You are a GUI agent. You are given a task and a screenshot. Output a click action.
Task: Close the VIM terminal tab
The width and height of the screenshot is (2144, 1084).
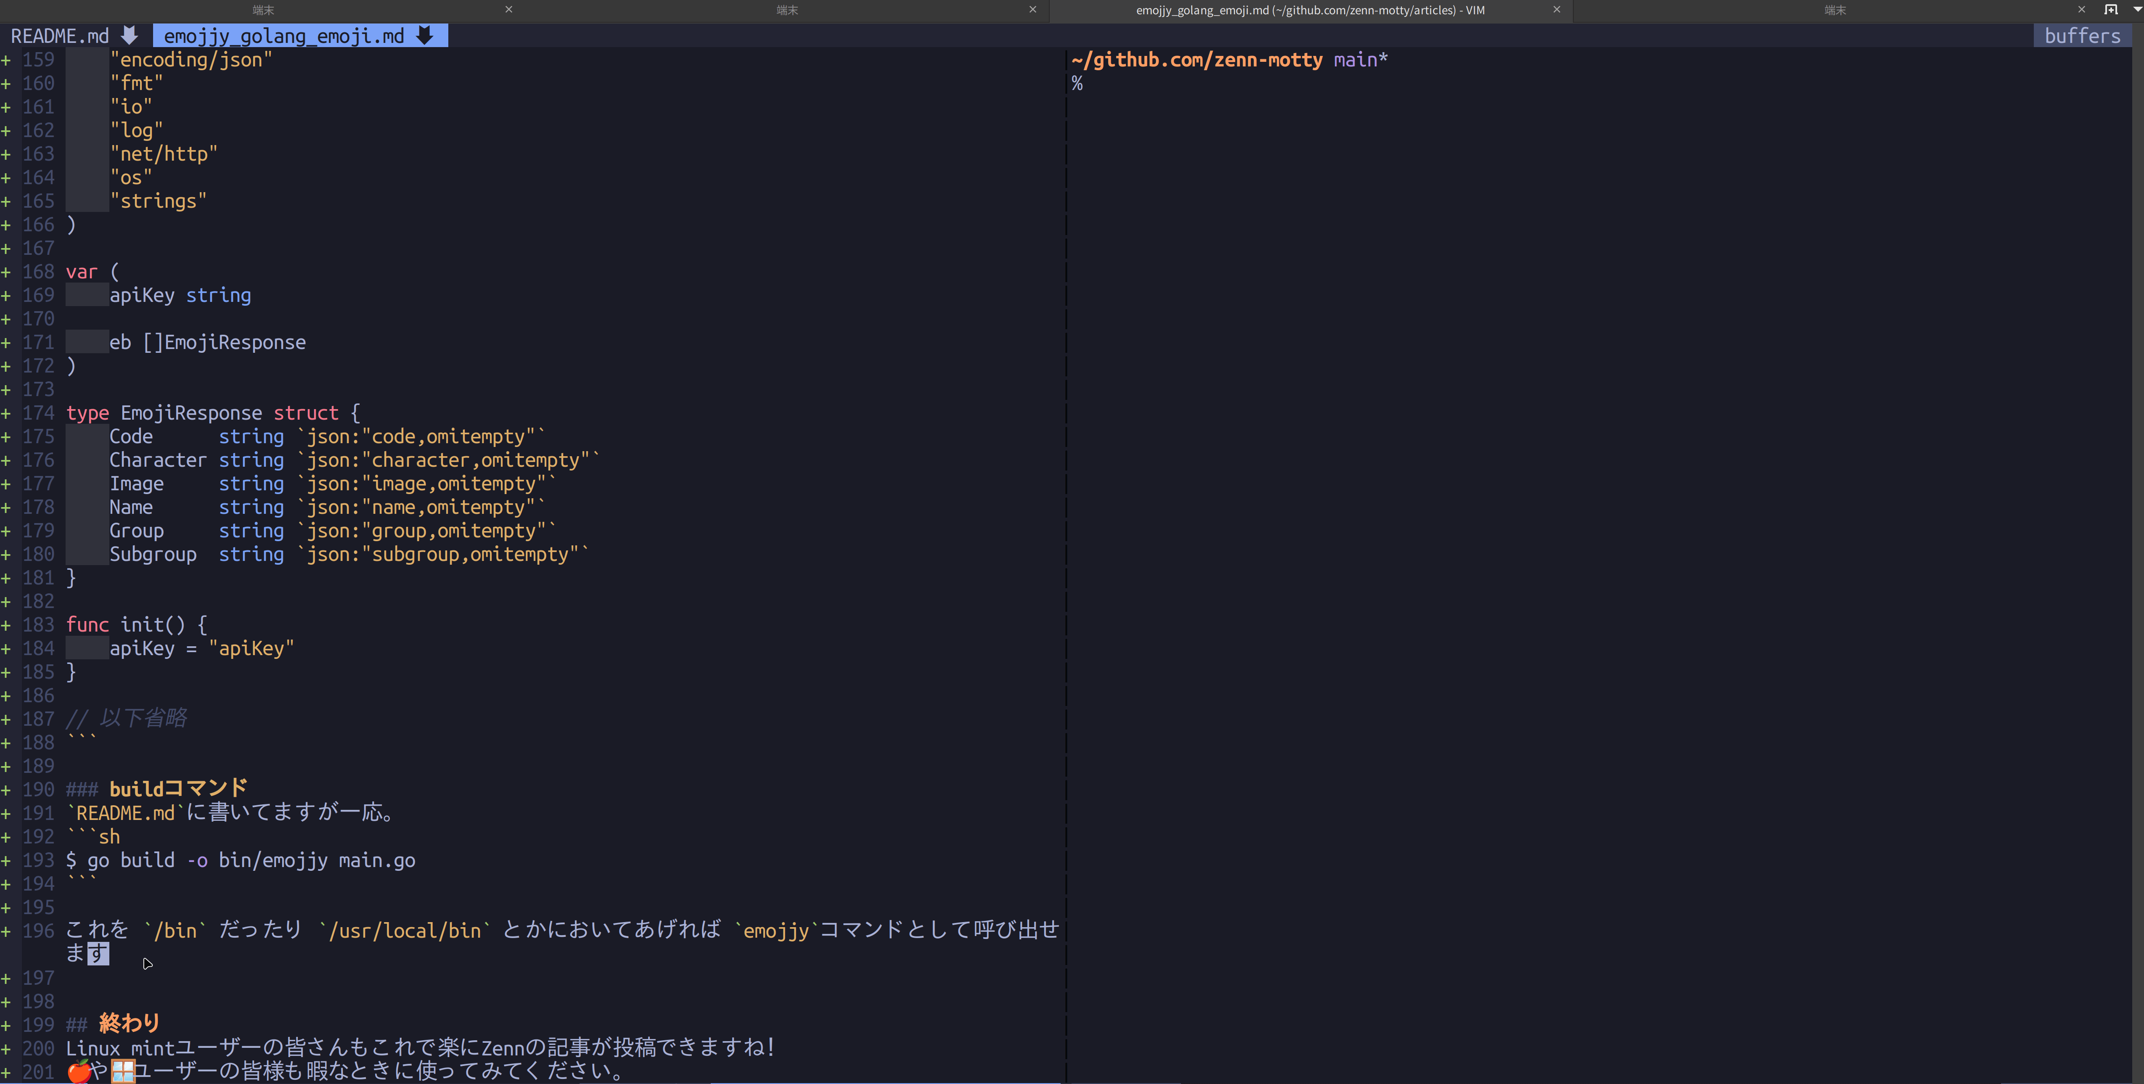point(1556,10)
